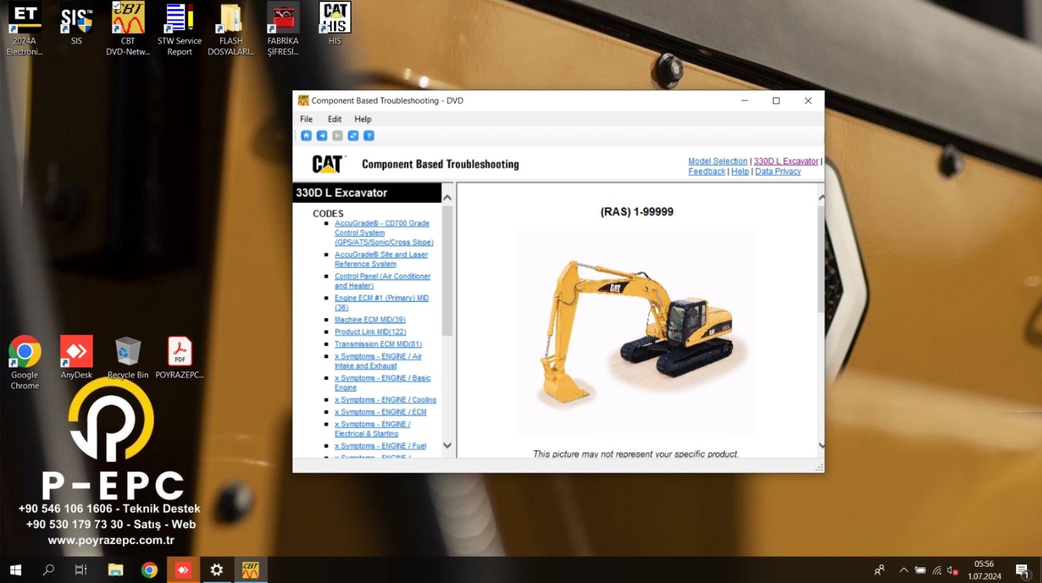Image resolution: width=1042 pixels, height=583 pixels.
Task: Open the Edit menu
Action: coord(335,119)
